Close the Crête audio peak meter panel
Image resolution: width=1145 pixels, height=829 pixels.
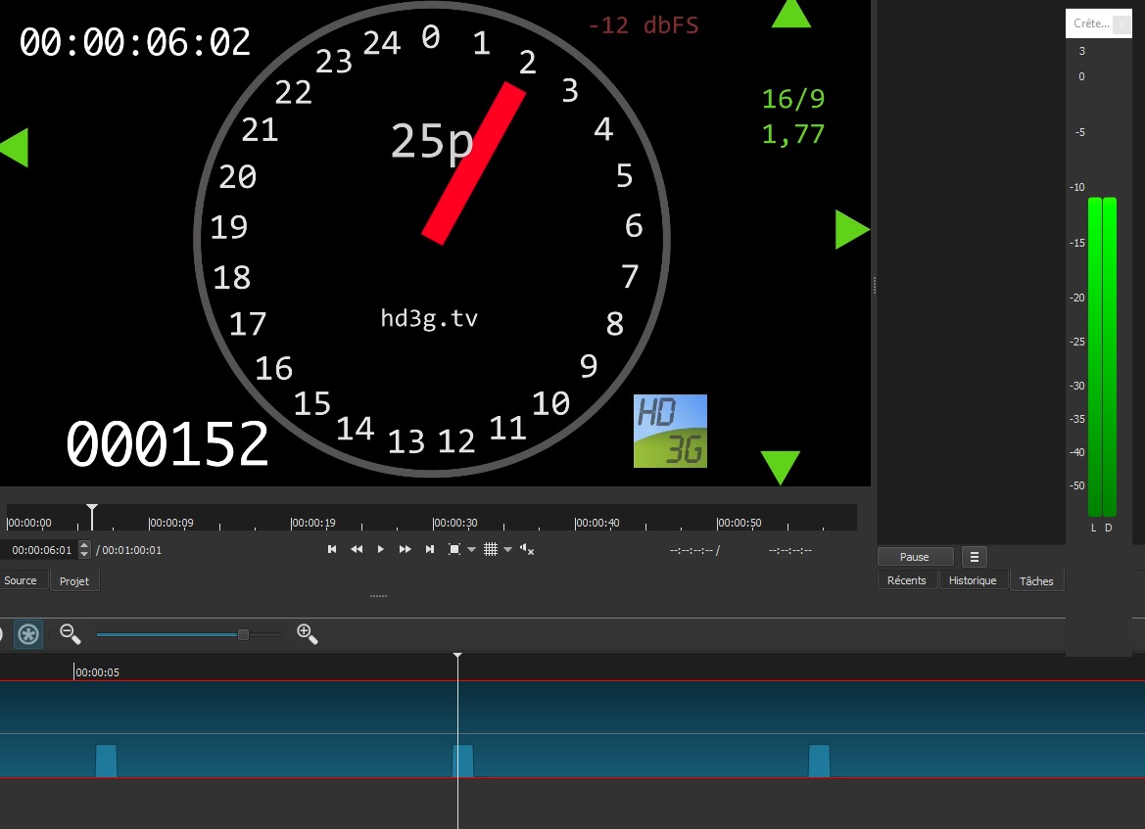coord(1121,24)
